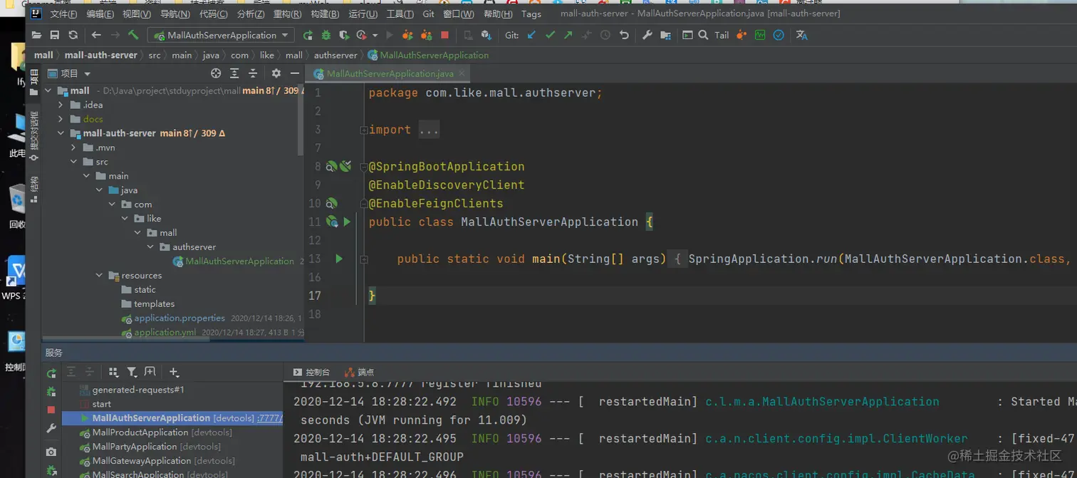Open the 帮助(H) menu
1077x478 pixels.
point(498,14)
